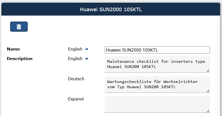Select the English label in Description row
222x116 pixels.
click(75, 59)
